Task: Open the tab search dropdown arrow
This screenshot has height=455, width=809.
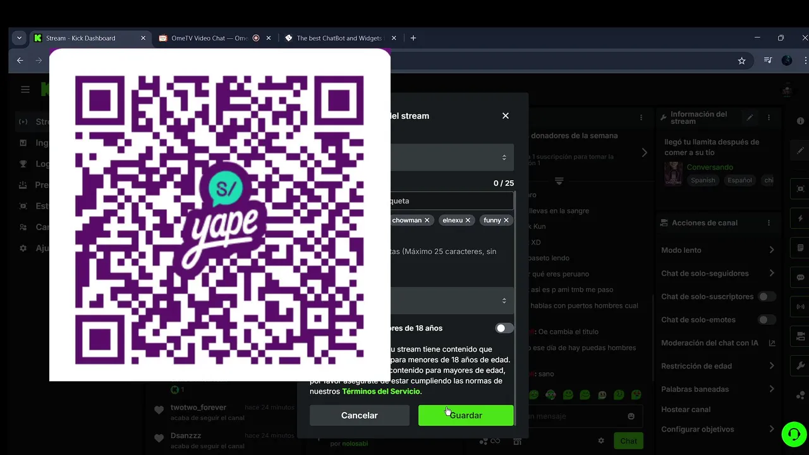Action: click(x=19, y=38)
